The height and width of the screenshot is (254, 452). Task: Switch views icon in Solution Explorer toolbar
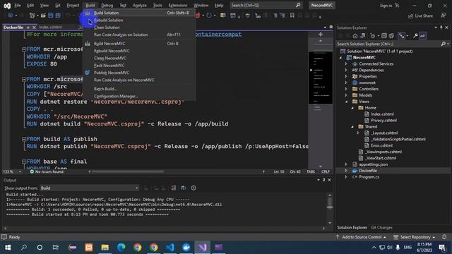[362, 36]
